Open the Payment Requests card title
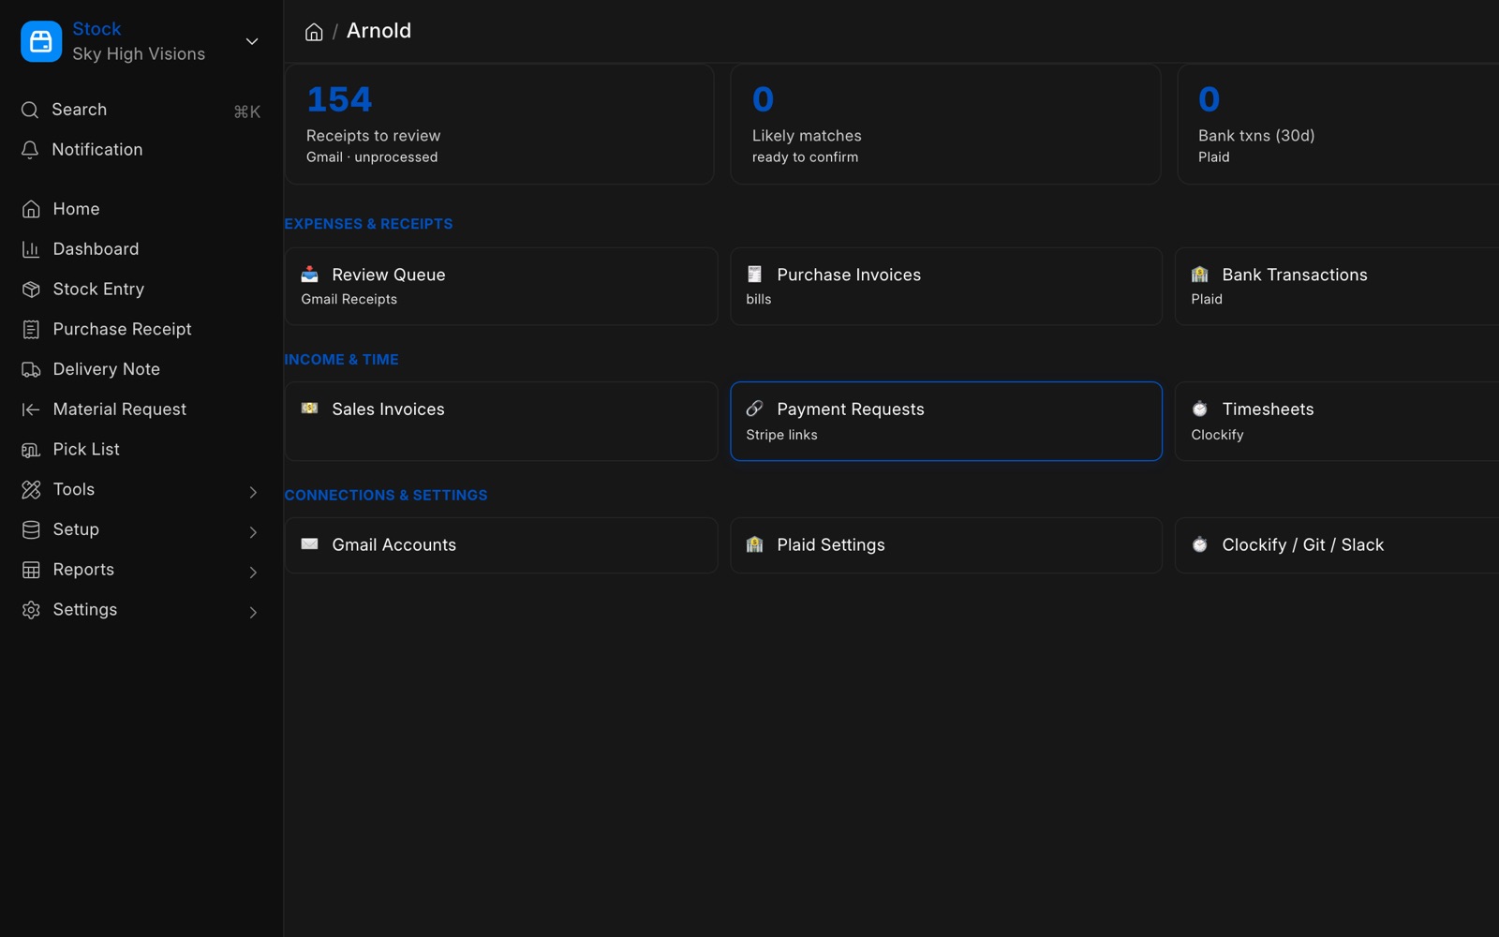 coord(851,409)
